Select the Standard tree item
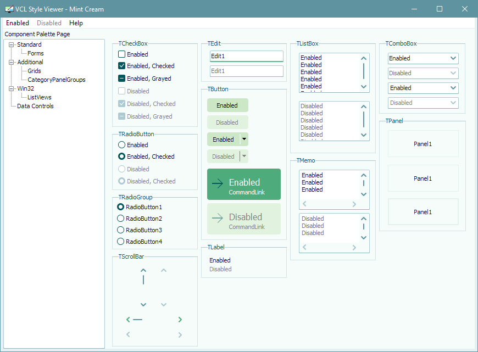 pos(29,44)
